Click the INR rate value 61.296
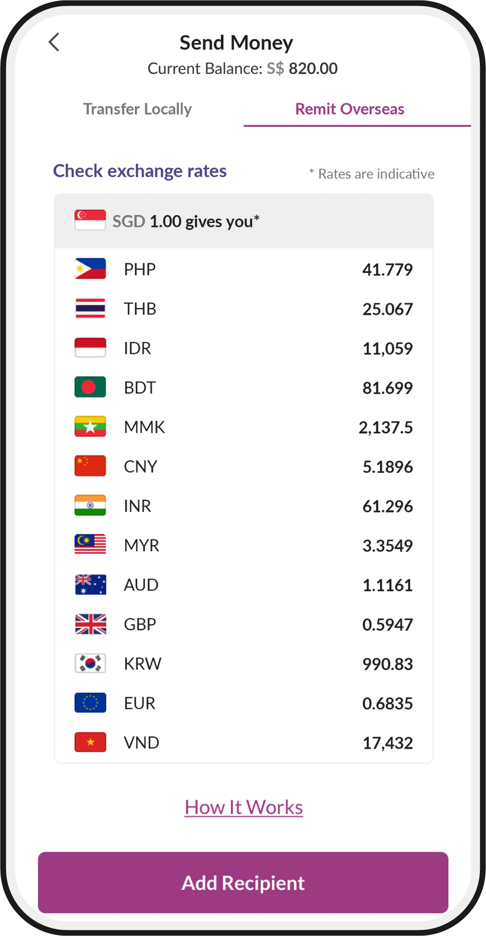This screenshot has width=486, height=936. [x=387, y=506]
